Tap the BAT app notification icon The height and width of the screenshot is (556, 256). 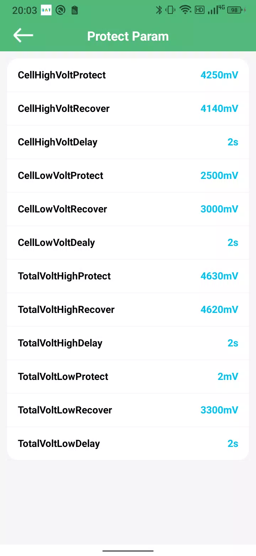click(46, 10)
